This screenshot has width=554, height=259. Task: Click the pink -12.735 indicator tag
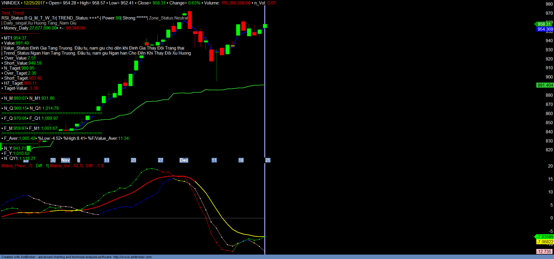pos(544,252)
